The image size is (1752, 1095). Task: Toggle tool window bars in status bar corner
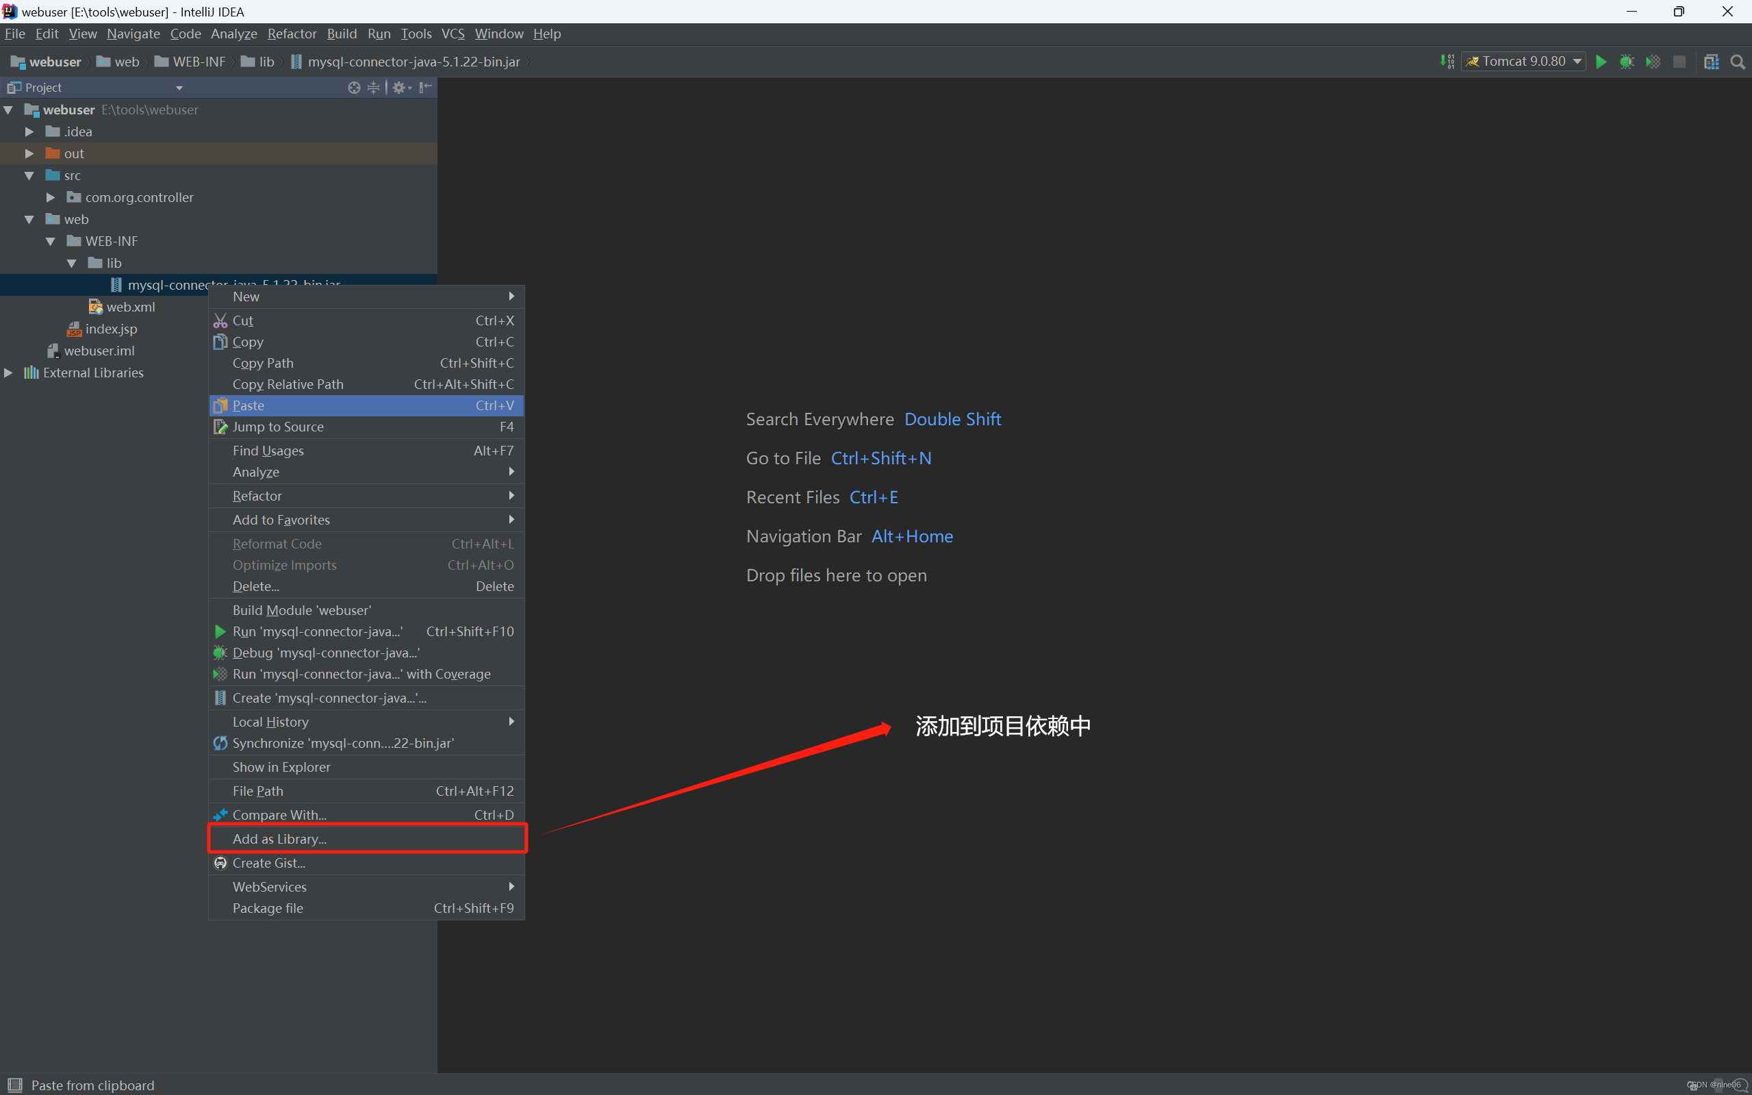pos(14,1084)
